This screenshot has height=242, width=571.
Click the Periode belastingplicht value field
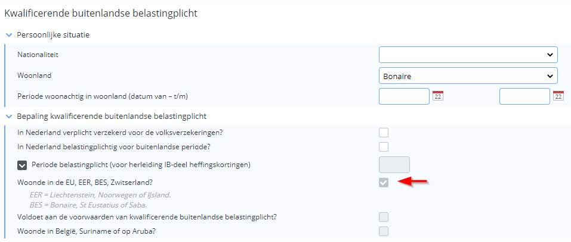394,165
